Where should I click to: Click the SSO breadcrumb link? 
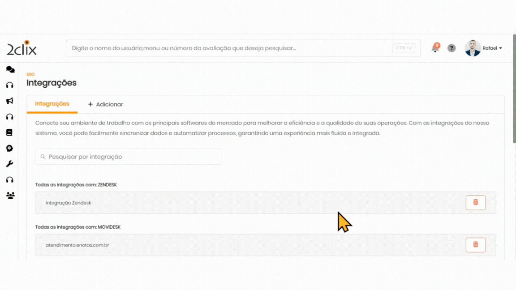30,74
